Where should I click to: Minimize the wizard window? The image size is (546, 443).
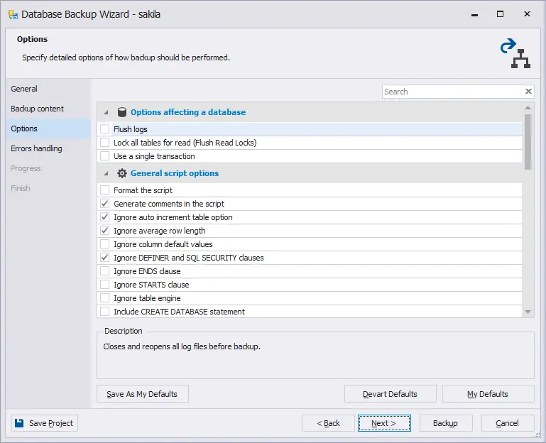coord(474,14)
